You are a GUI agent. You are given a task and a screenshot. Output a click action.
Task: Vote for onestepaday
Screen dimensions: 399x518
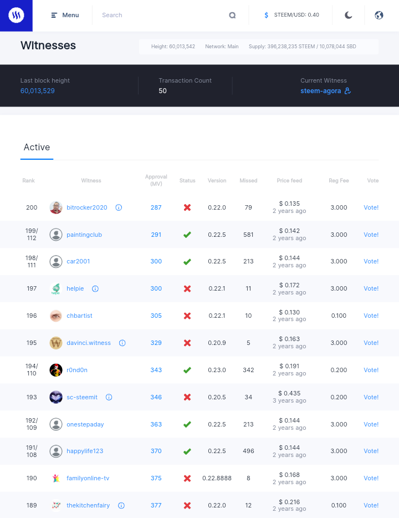[x=371, y=424]
